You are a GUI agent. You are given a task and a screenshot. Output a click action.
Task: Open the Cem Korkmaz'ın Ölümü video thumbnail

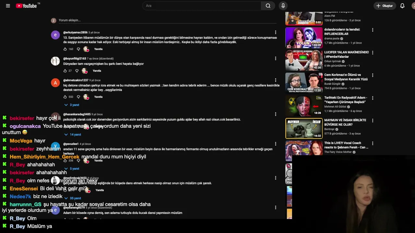pos(304,83)
